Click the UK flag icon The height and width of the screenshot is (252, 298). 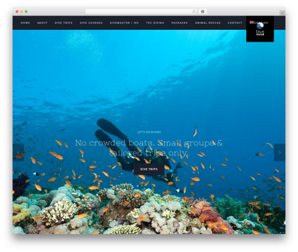[252, 22]
